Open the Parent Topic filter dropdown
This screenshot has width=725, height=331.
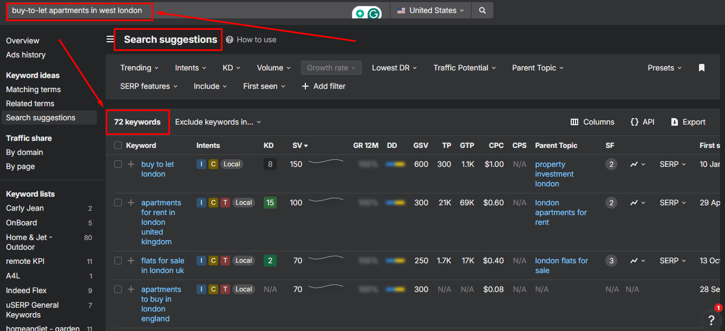point(538,68)
